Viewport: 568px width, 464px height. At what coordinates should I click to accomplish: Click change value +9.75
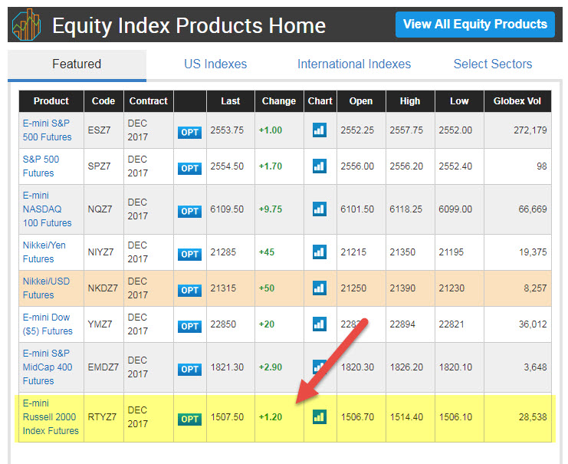click(x=271, y=209)
